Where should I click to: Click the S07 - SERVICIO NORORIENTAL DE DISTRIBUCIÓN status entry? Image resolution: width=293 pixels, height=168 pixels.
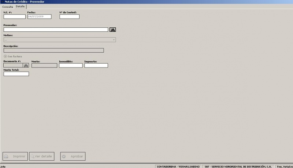tap(238, 167)
